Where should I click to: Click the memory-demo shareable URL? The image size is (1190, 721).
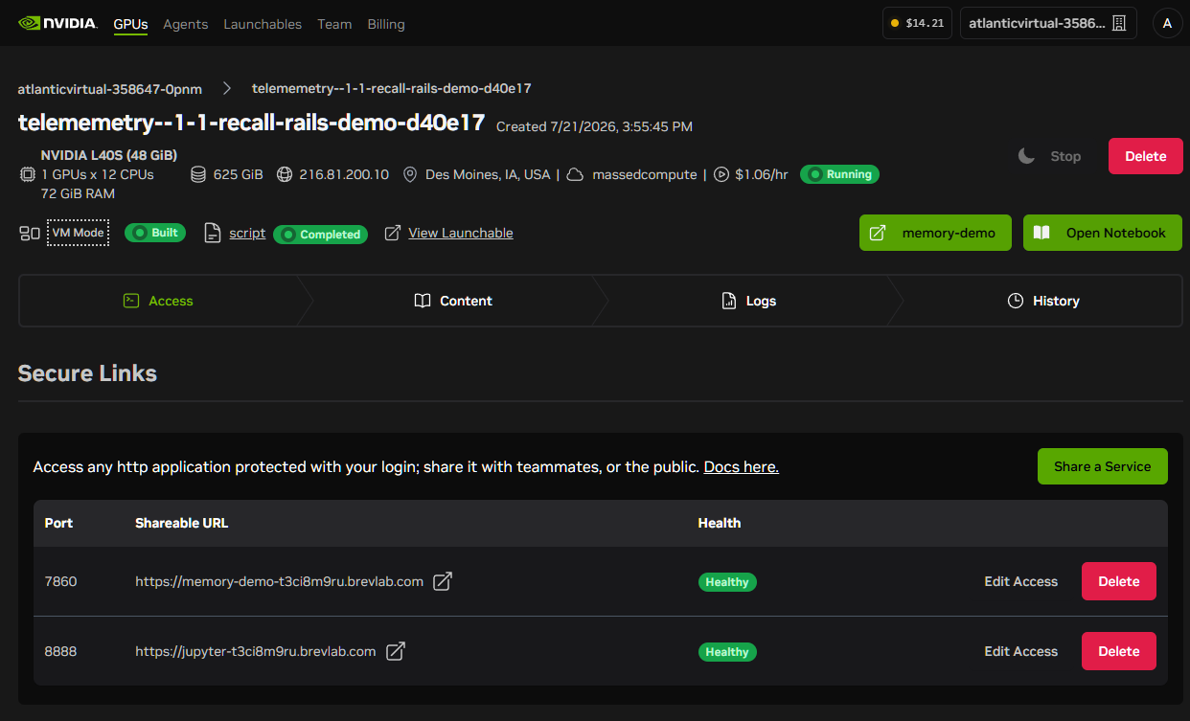[279, 581]
